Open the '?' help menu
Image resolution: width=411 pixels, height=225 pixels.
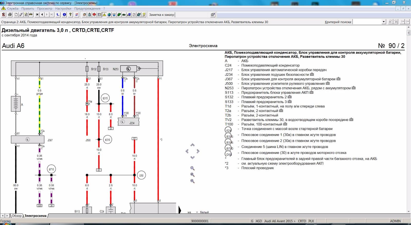(104, 8)
